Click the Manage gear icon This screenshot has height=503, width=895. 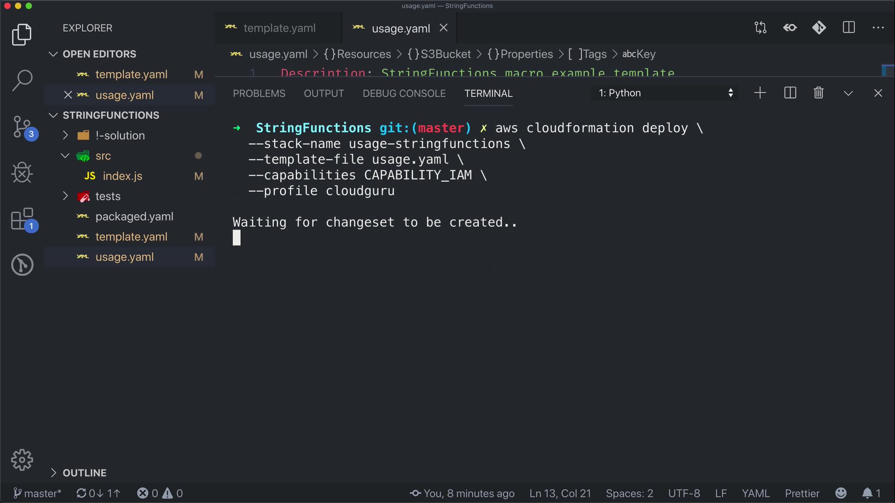[22, 460]
